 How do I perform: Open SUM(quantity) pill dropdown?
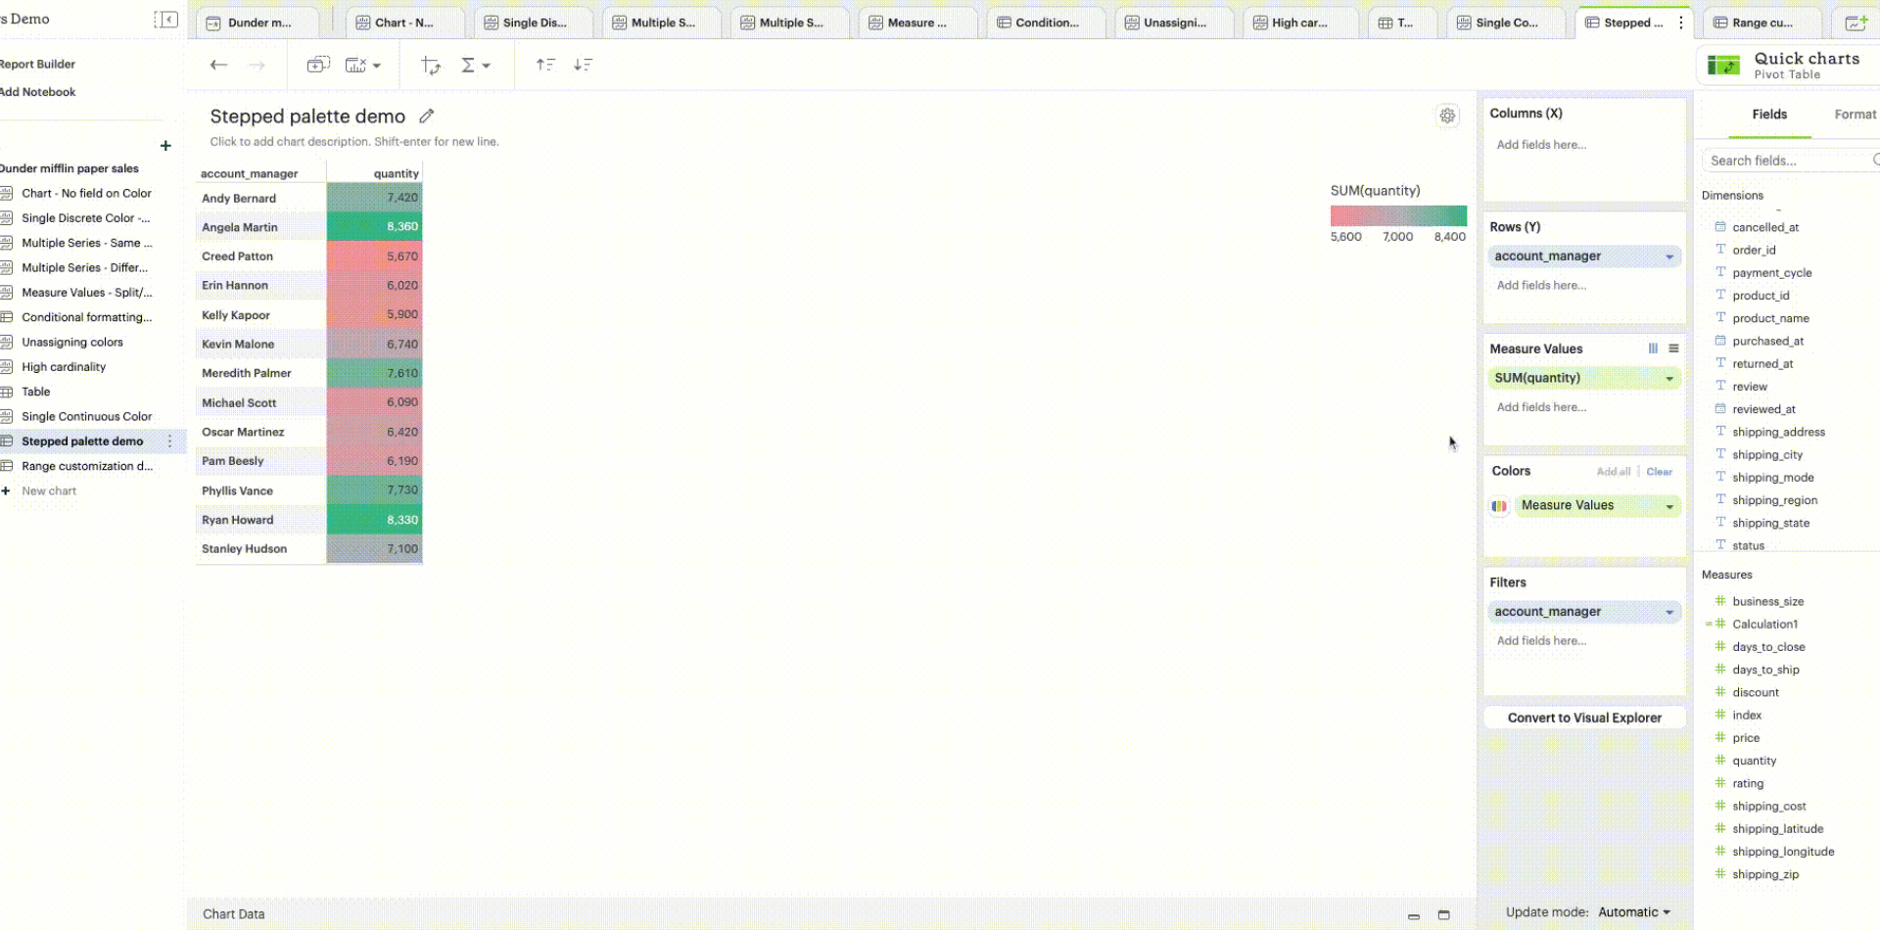[x=1669, y=379]
